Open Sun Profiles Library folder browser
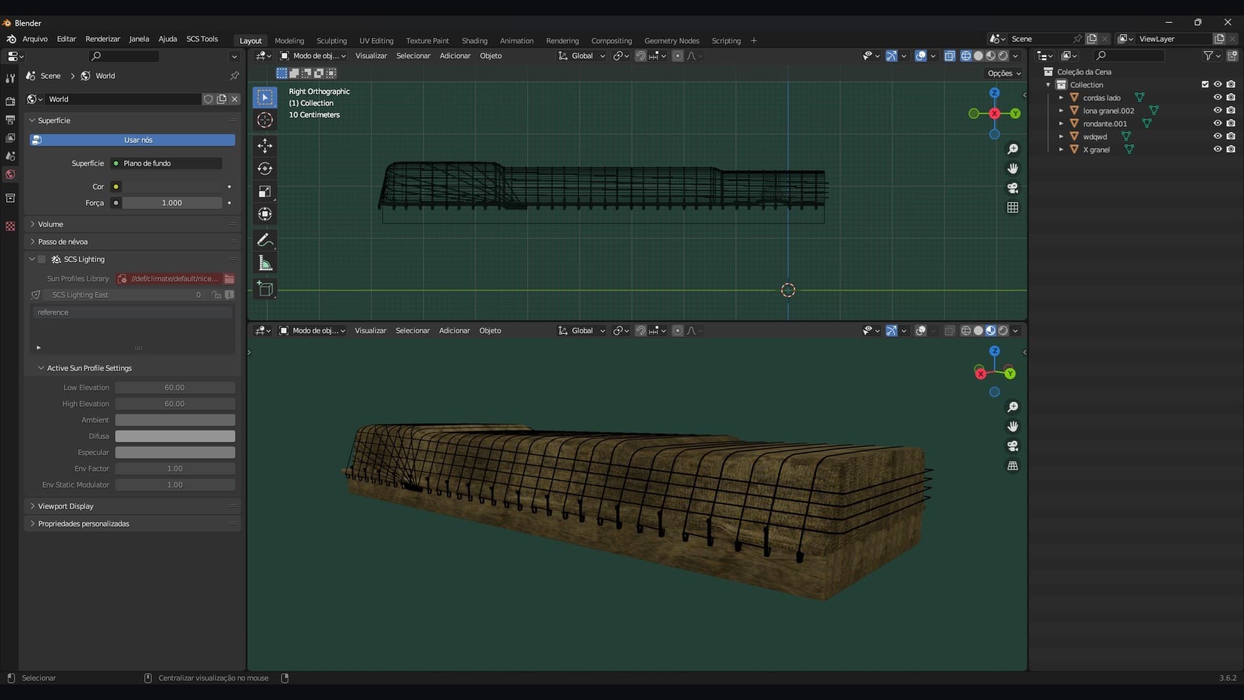 pos(229,279)
